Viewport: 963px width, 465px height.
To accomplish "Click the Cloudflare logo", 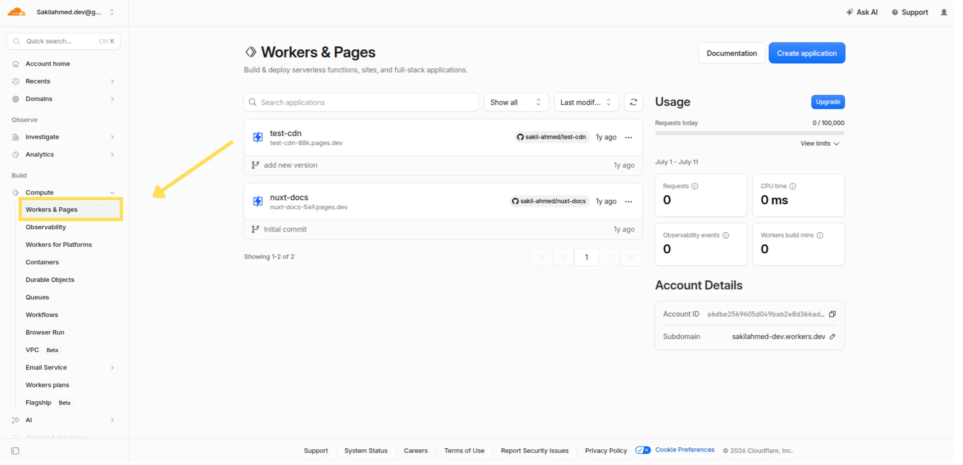I will pyautogui.click(x=17, y=12).
